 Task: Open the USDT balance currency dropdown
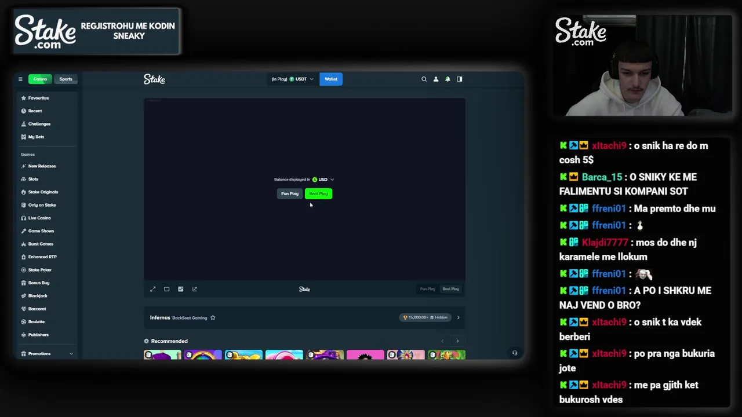[x=292, y=79]
